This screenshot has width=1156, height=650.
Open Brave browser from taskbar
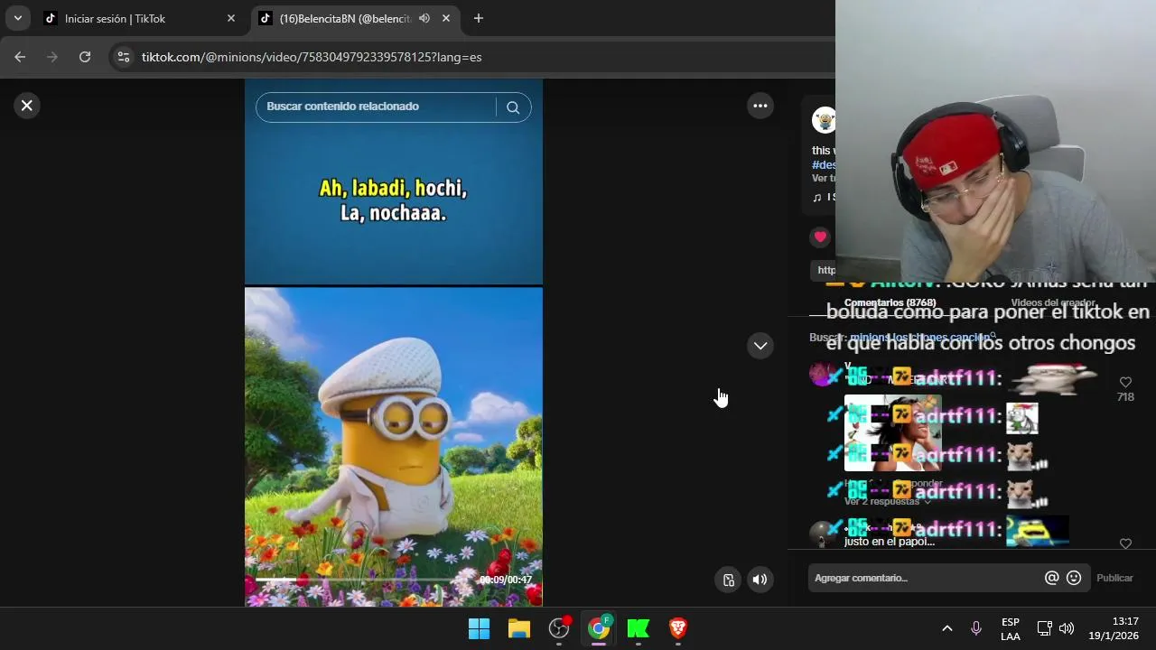tap(678, 628)
